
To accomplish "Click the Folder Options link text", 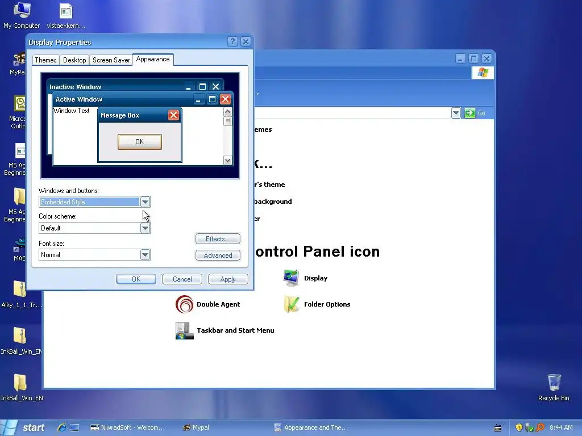I will (x=327, y=304).
